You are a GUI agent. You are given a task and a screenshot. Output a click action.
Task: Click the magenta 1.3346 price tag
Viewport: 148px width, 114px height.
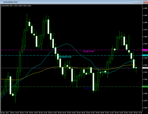point(145,50)
